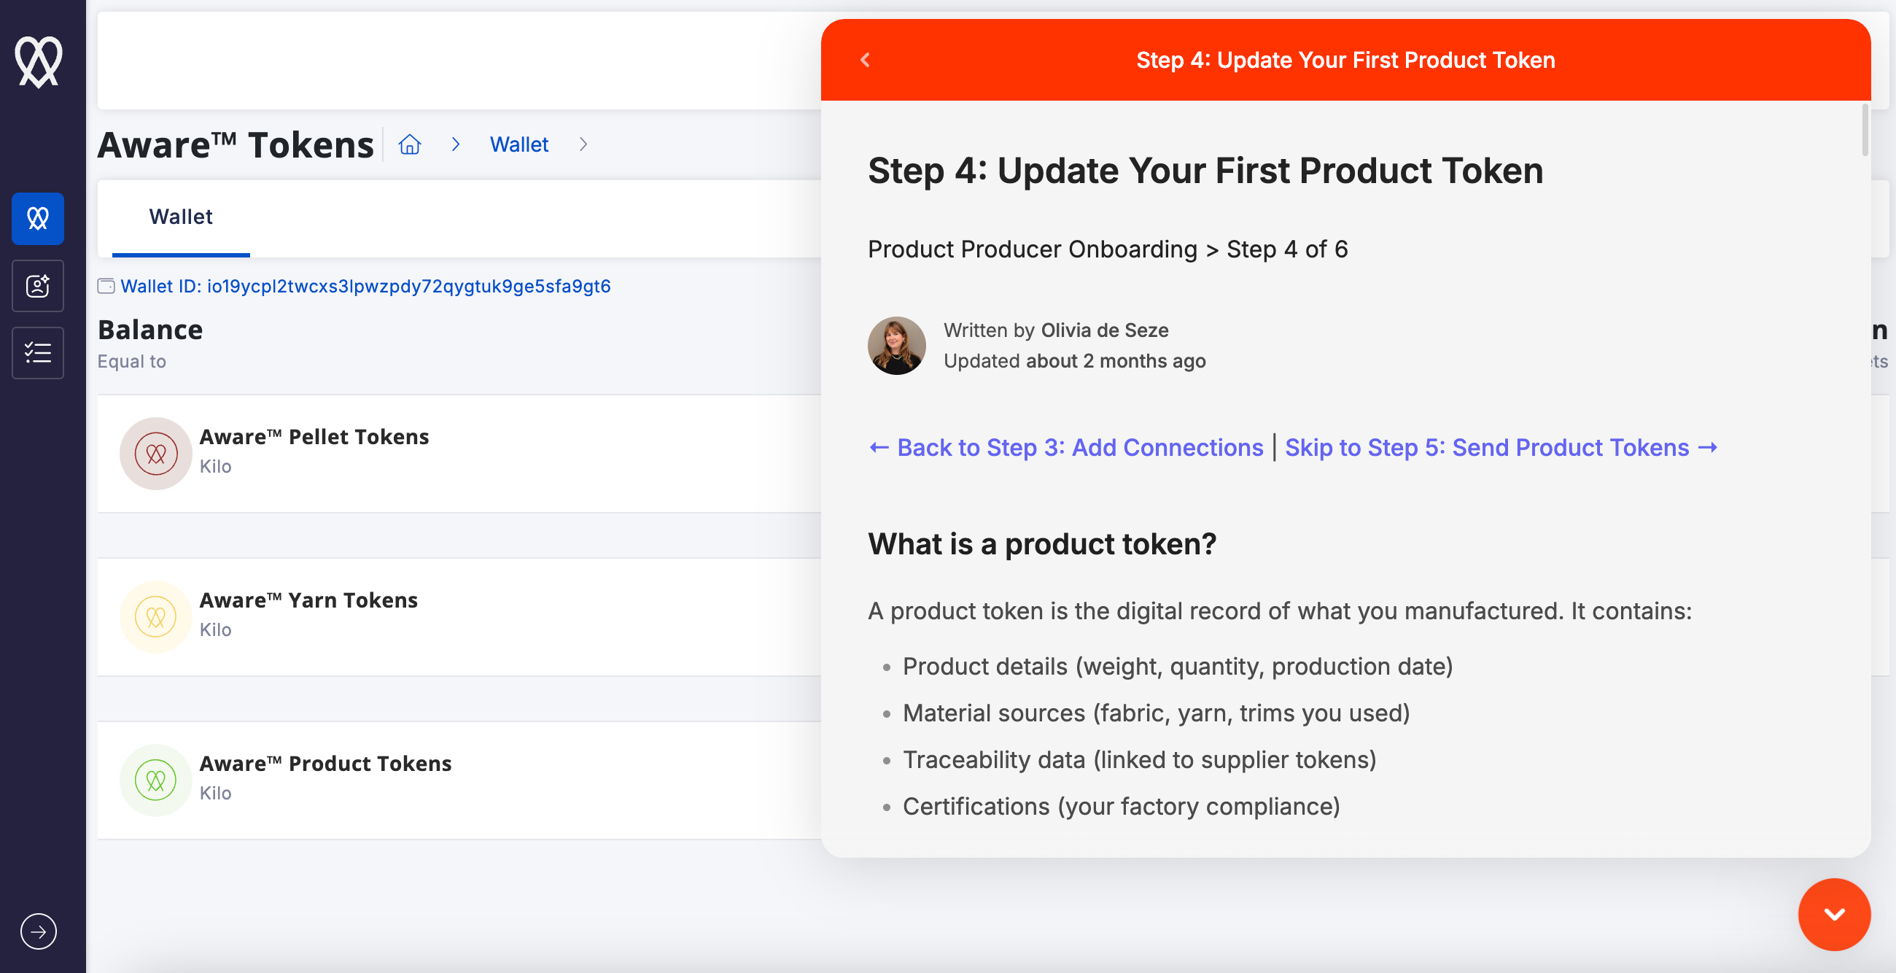Screen dimensions: 1896x973
Task: Go back using help panel header chevron
Action: (866, 61)
